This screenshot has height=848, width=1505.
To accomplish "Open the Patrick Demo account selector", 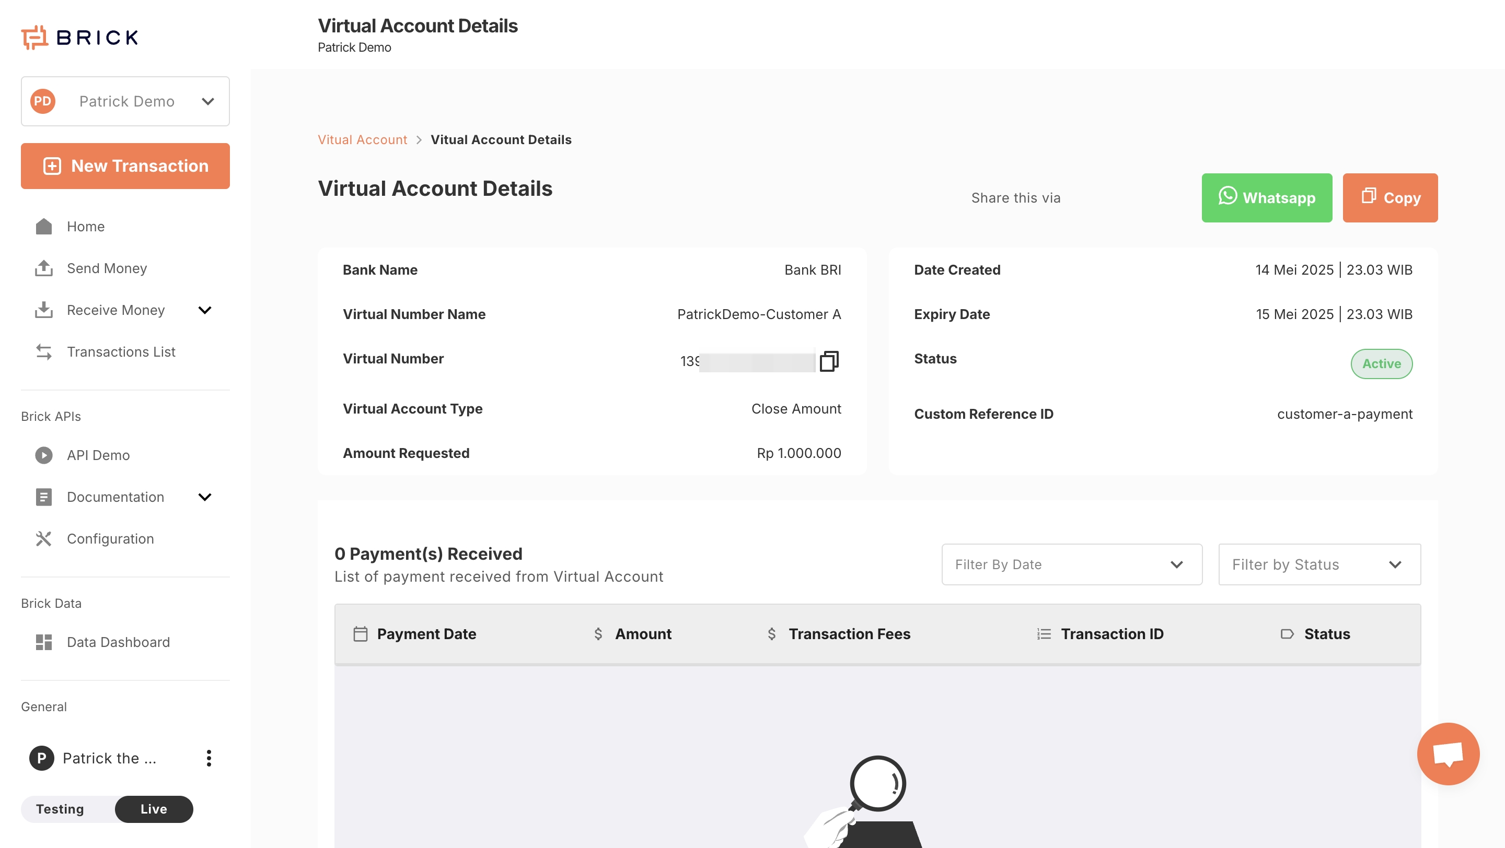I will [x=125, y=101].
